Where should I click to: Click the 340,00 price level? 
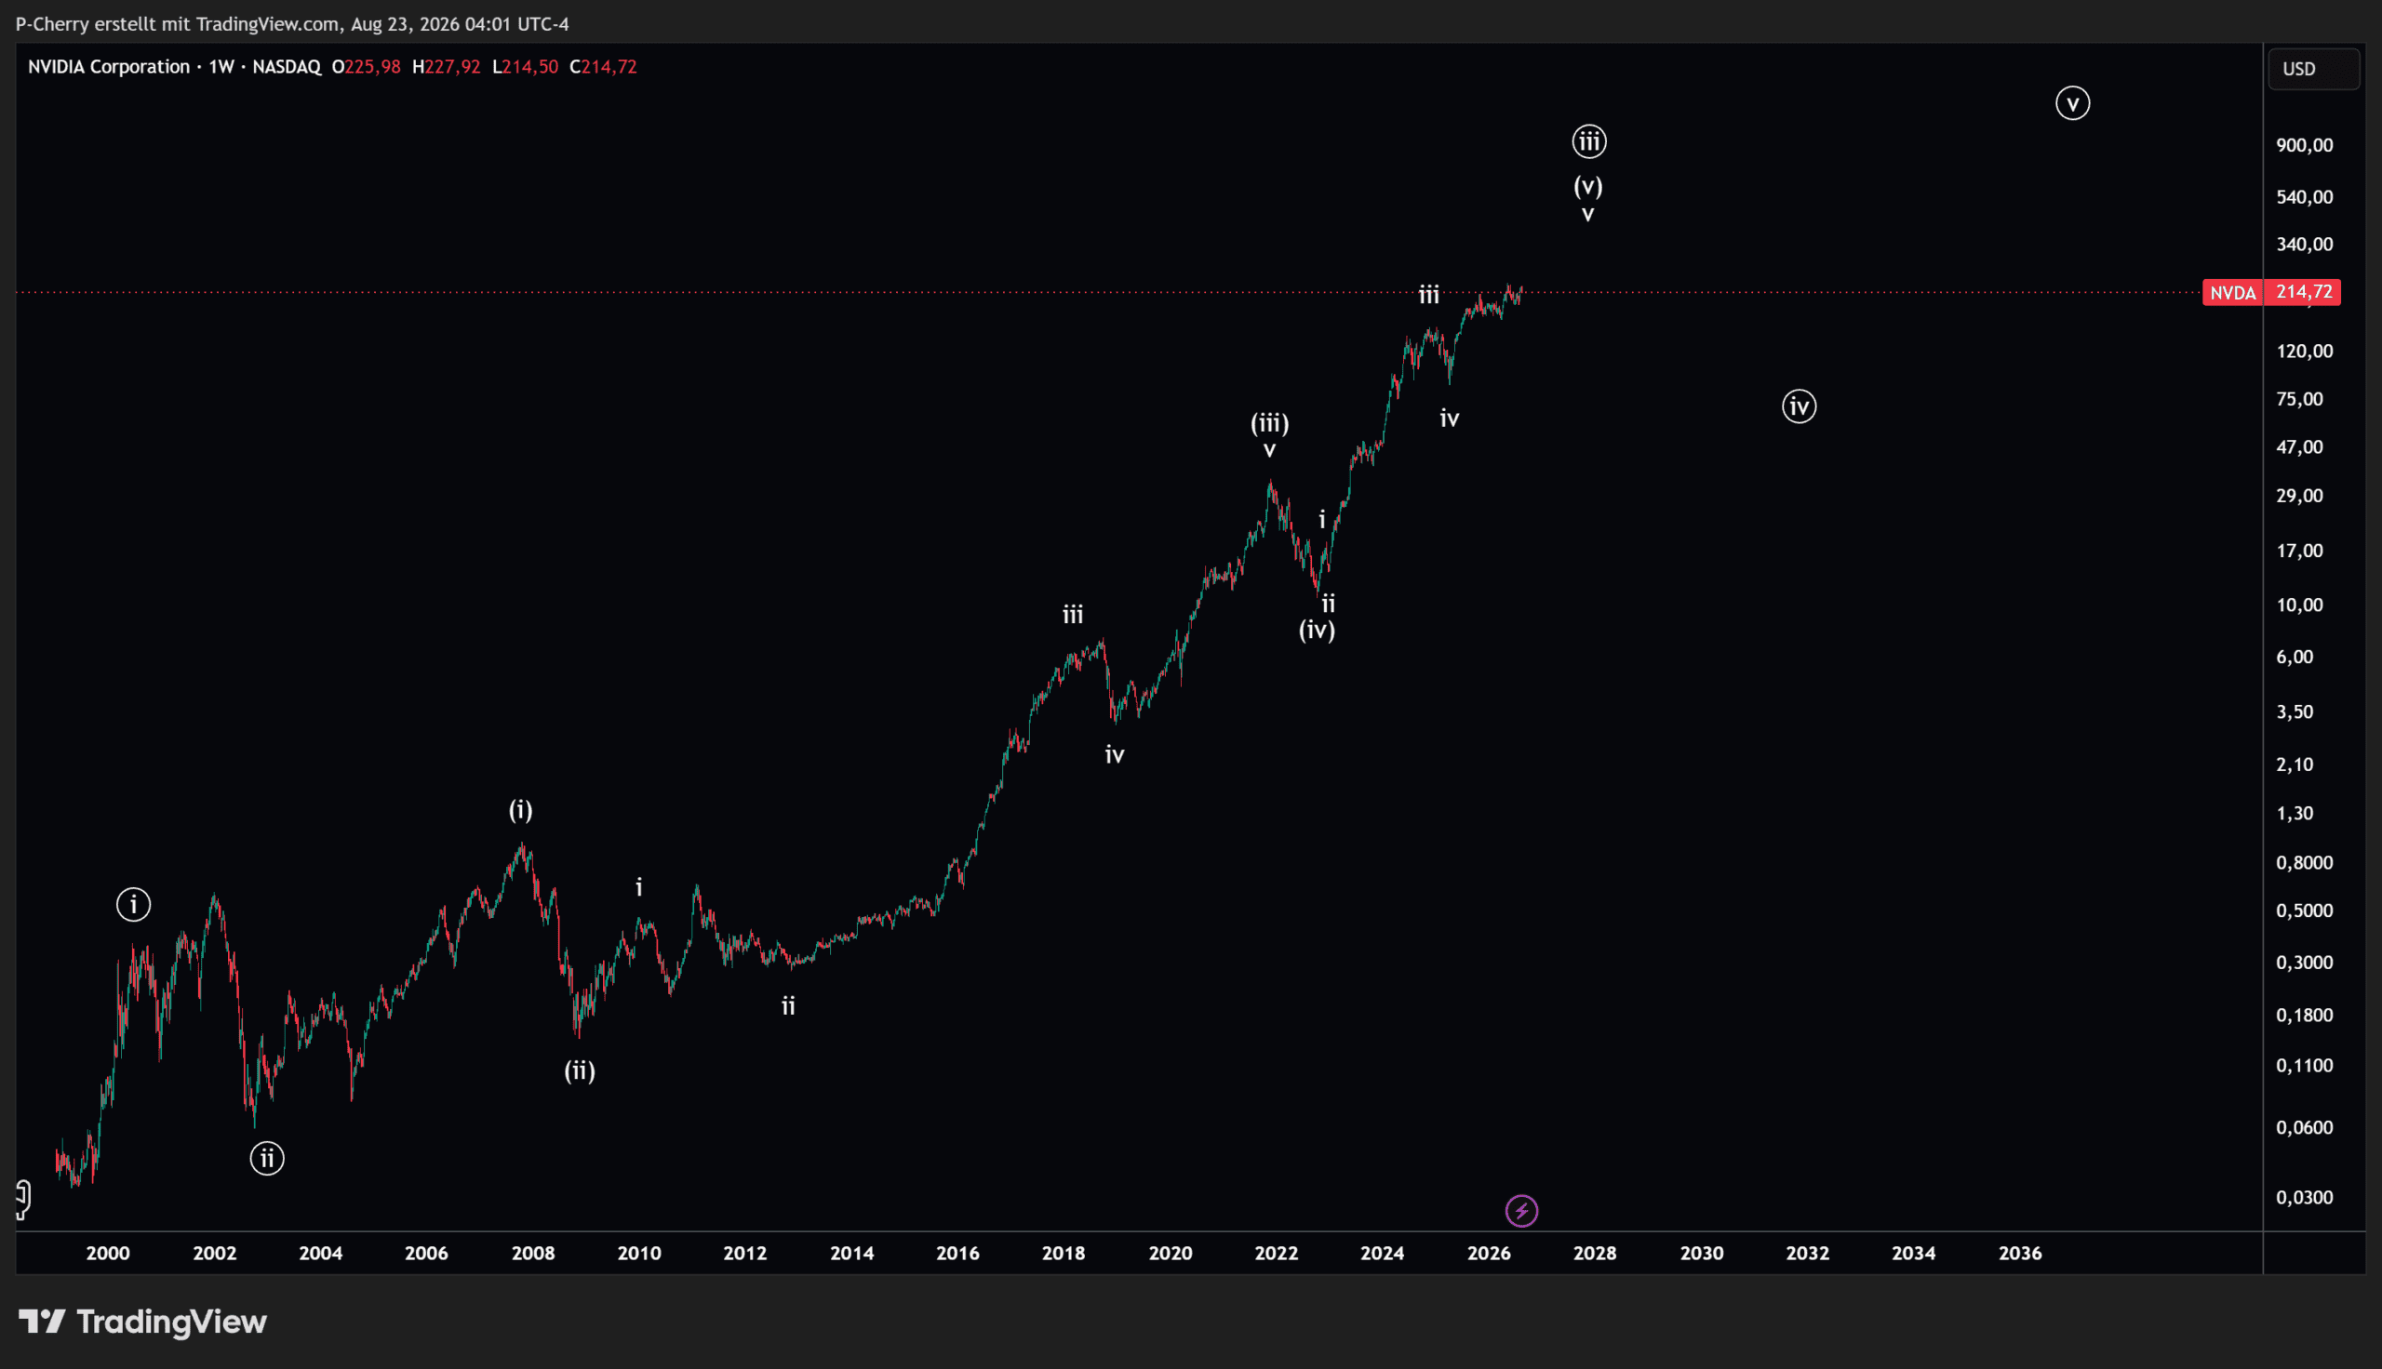2304,245
